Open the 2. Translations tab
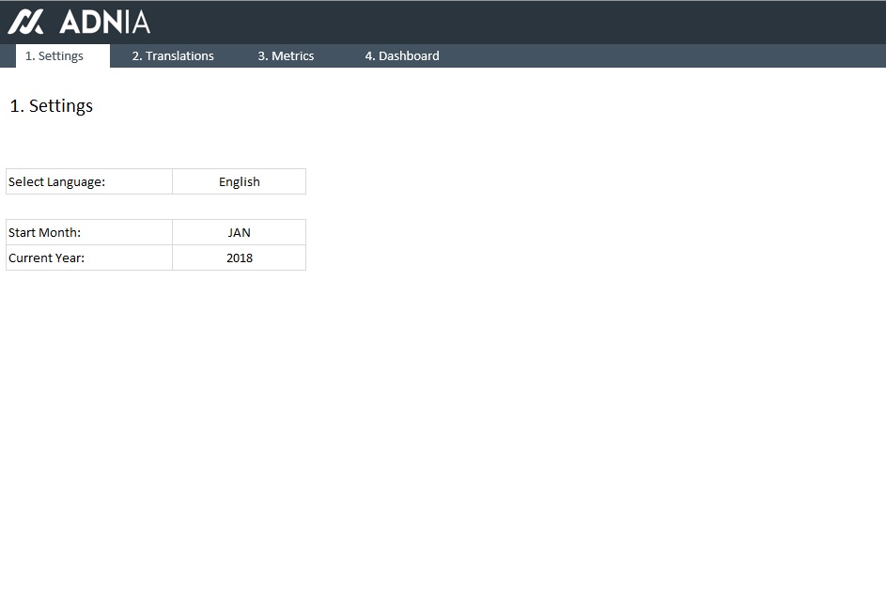 [x=173, y=56]
